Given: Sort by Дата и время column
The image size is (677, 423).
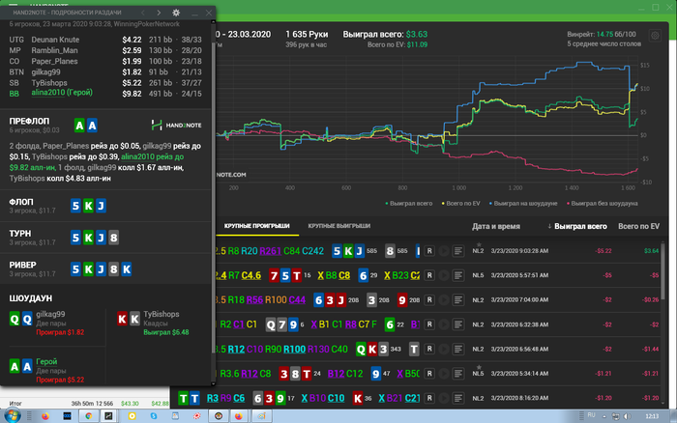Looking at the screenshot, I should [495, 226].
